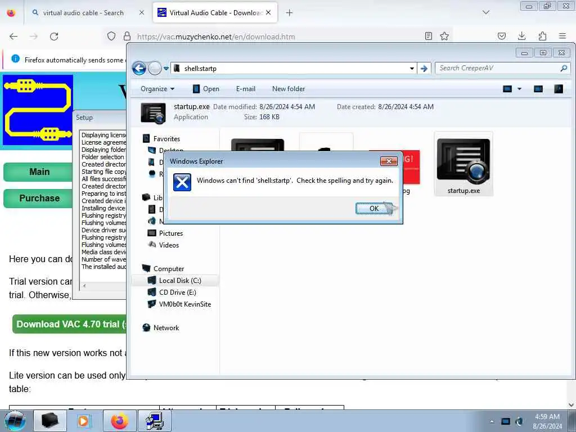Open the Explorer taskbar icon

point(50,421)
